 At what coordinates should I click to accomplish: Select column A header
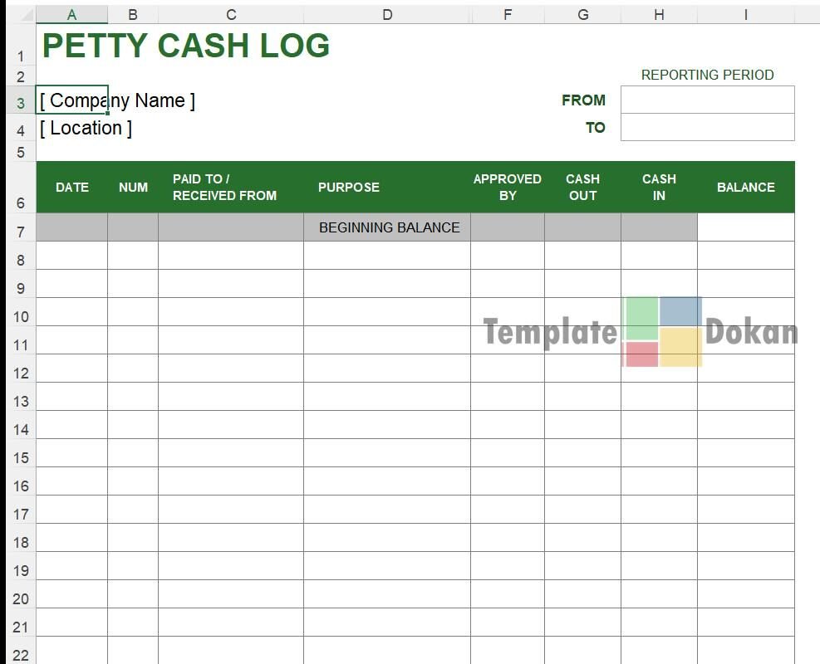click(71, 15)
